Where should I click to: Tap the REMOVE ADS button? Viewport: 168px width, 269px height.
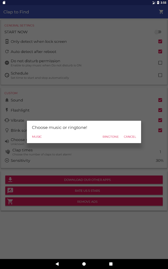click(x=84, y=201)
